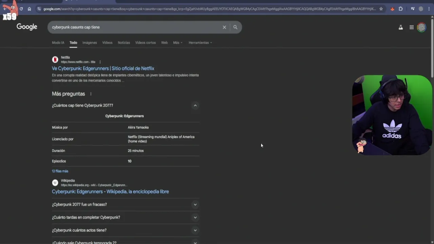Switch to the Imágenes tab
Image resolution: width=434 pixels, height=244 pixels.
point(90,43)
